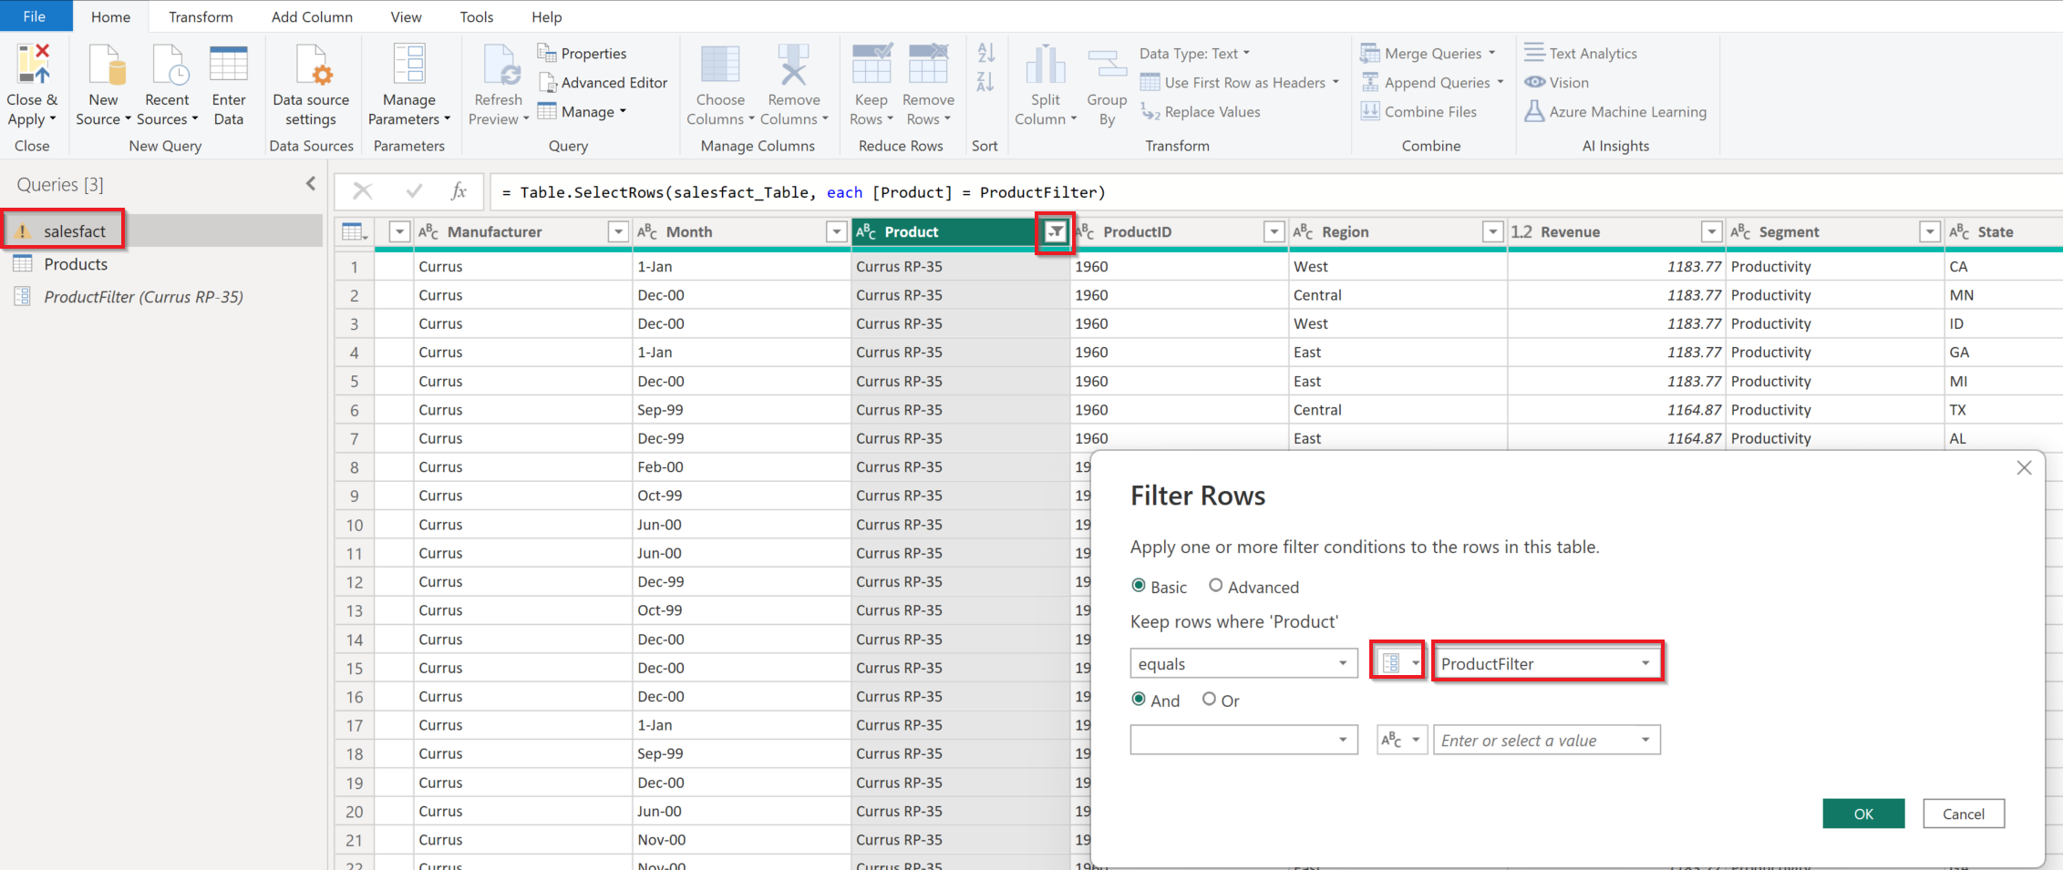Open the Advanced Editor
This screenshot has width=2063, height=870.
pyautogui.click(x=603, y=83)
